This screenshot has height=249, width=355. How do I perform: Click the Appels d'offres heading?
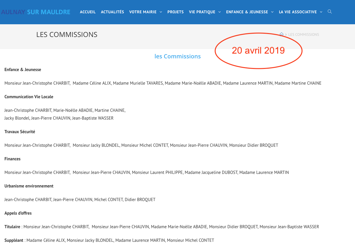coord(18,213)
